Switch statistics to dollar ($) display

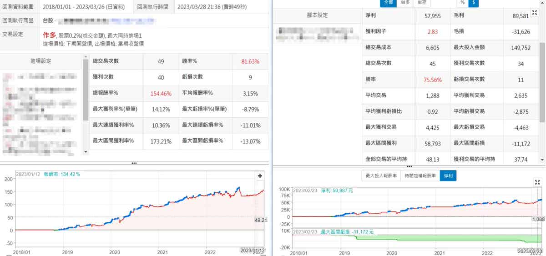pos(474,3)
